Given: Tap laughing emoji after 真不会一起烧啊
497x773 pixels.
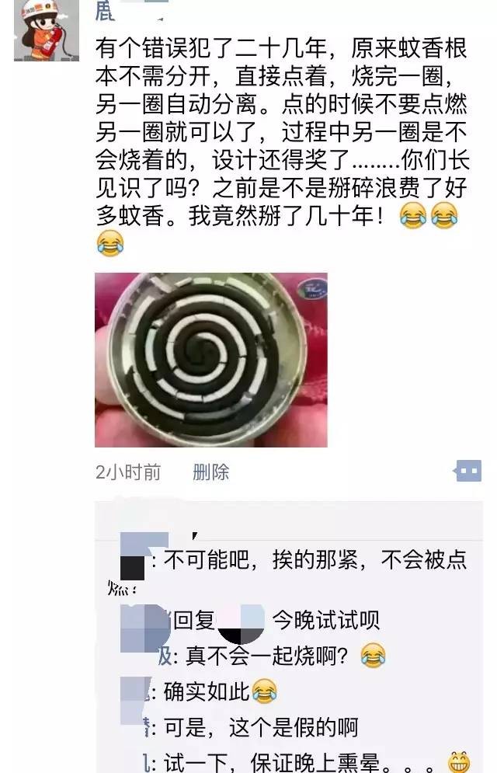Looking at the screenshot, I should [373, 656].
